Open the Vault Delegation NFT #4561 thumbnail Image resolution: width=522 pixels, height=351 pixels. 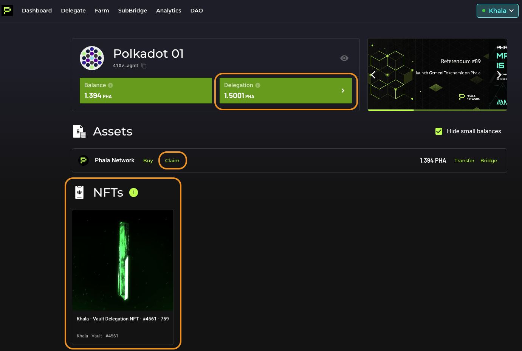tap(123, 260)
